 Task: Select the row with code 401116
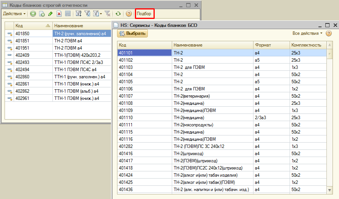(222, 139)
